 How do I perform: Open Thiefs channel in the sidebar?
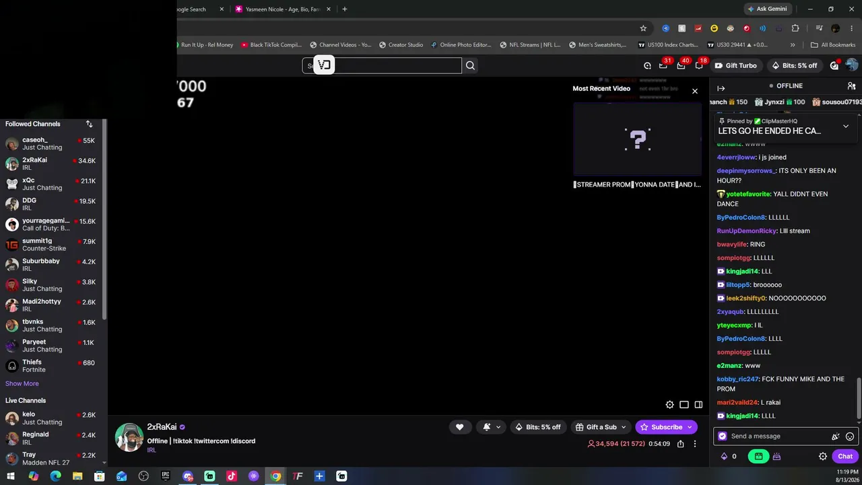(x=52, y=366)
